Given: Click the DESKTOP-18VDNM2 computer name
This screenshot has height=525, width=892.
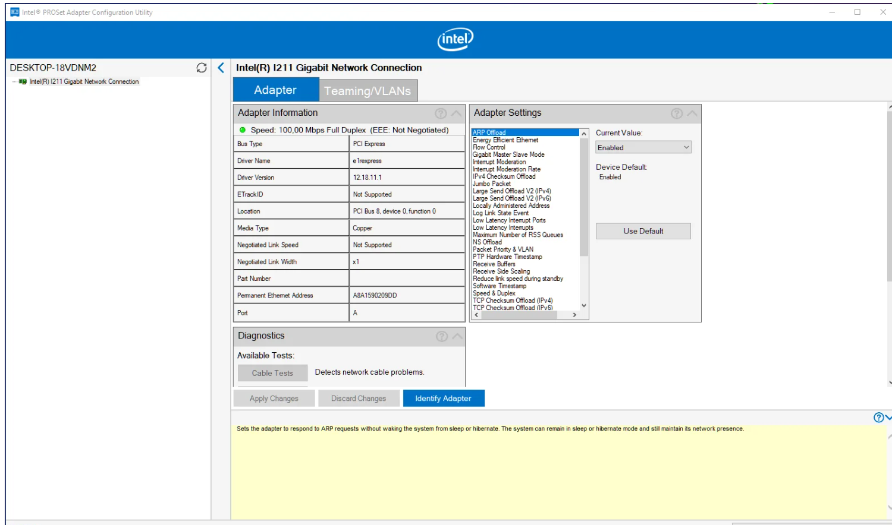Looking at the screenshot, I should pos(53,68).
